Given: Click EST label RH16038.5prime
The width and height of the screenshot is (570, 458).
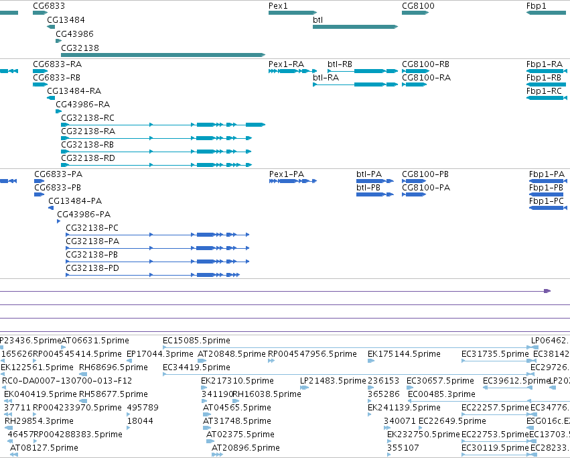Looking at the screenshot, I should [267, 394].
